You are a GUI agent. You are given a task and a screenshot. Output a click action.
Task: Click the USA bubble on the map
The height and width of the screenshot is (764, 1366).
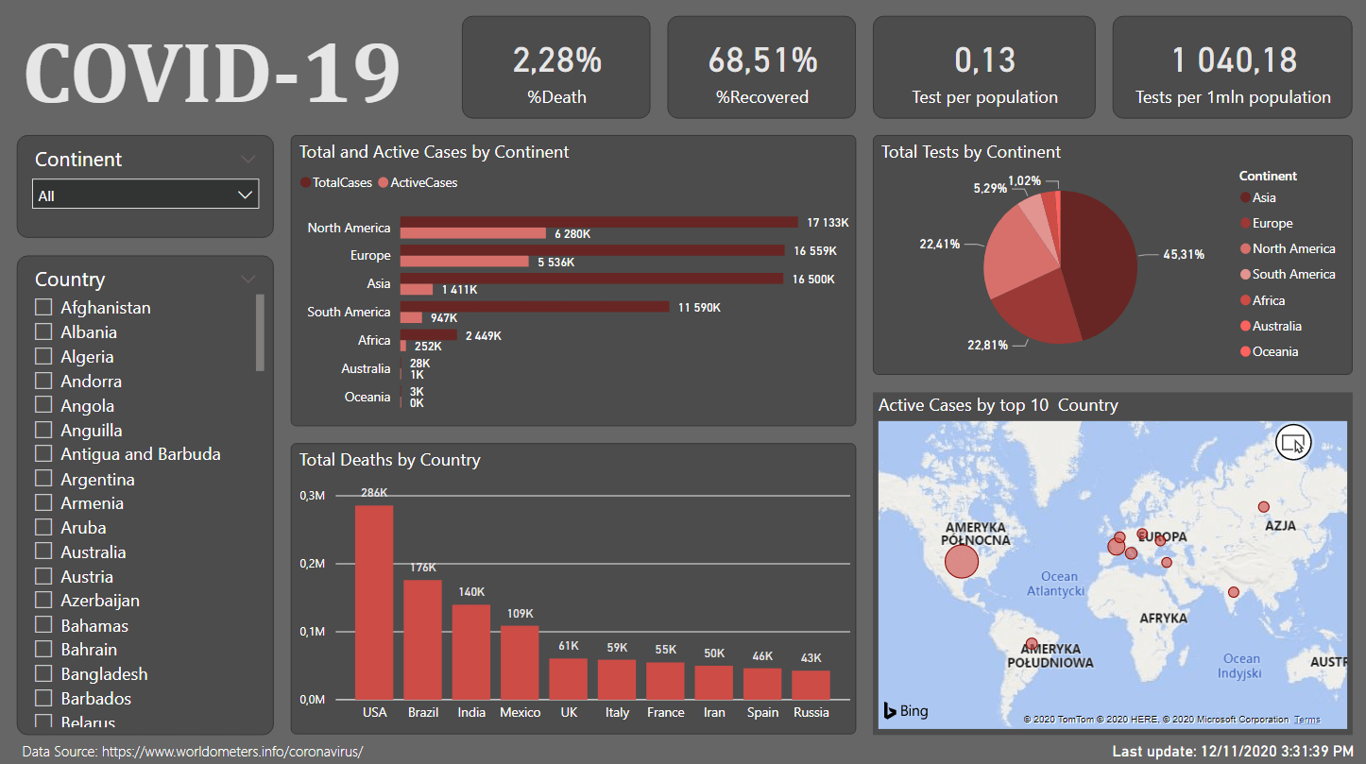(961, 561)
